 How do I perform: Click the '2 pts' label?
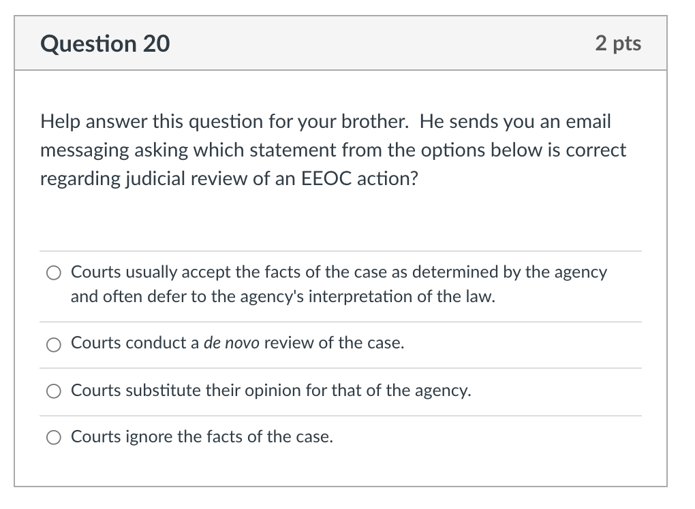(619, 43)
